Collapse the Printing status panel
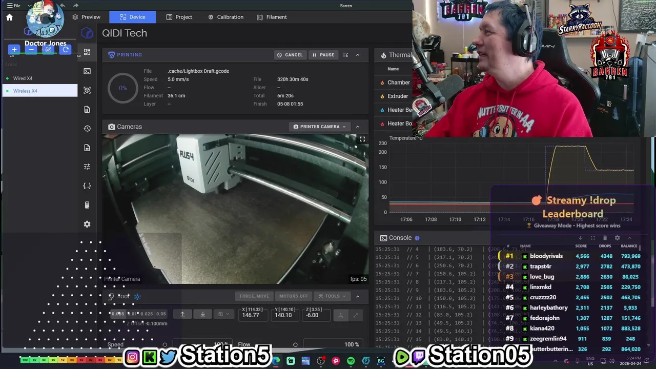The width and height of the screenshot is (656, 369). tap(358, 55)
